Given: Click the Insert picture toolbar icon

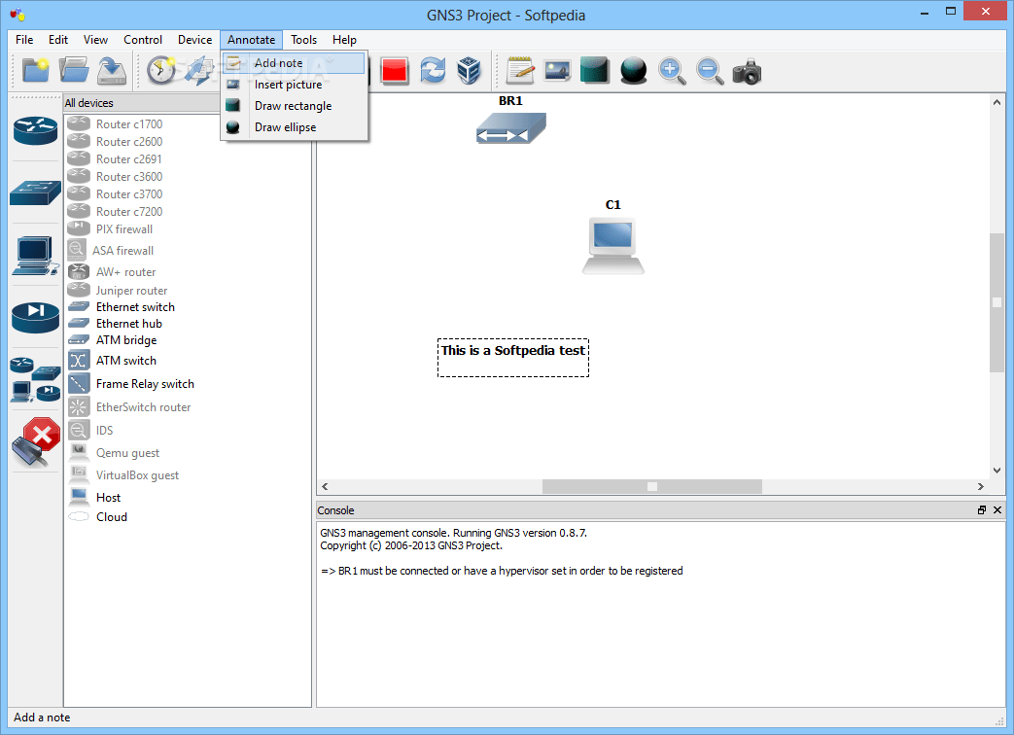Looking at the screenshot, I should coord(557,70).
